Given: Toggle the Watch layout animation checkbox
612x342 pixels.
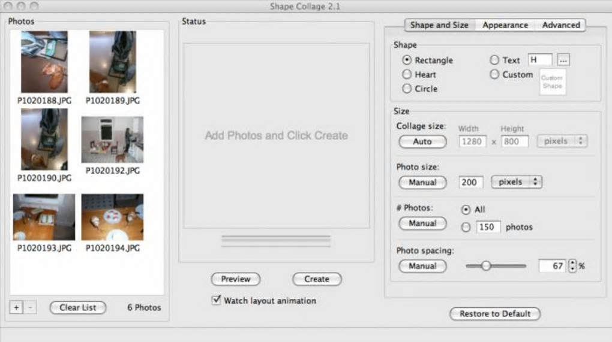Looking at the screenshot, I should point(217,300).
